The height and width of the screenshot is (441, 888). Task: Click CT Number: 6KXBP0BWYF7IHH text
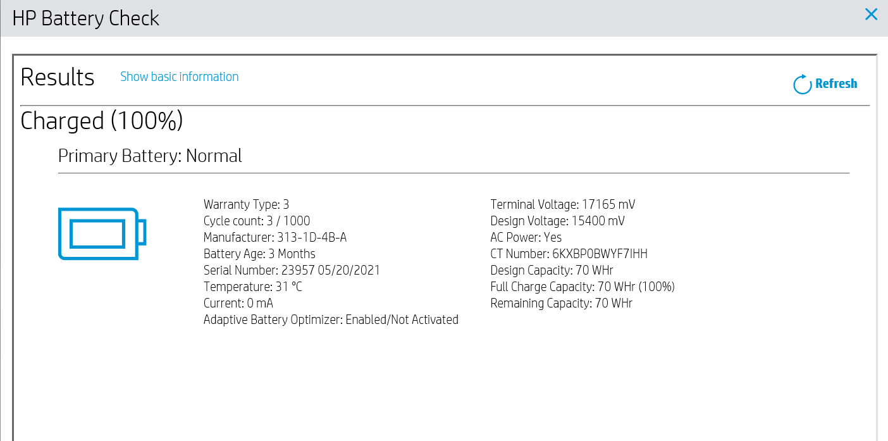point(569,254)
